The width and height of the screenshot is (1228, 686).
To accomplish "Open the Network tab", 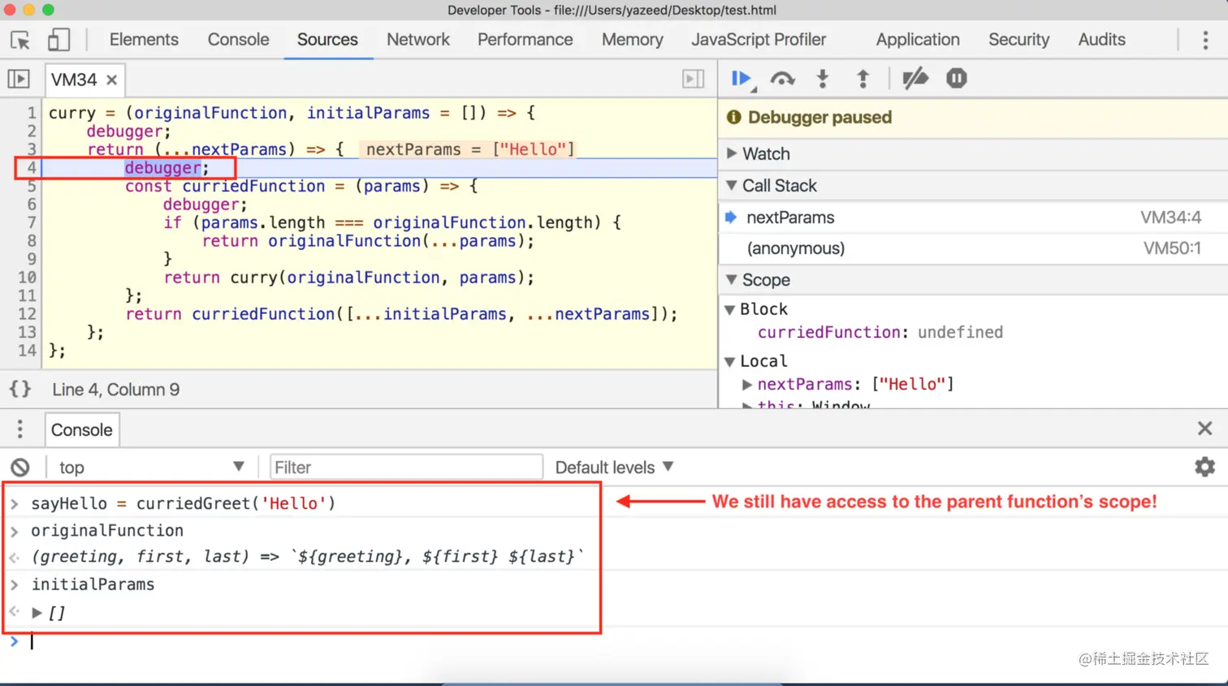I will [x=418, y=40].
